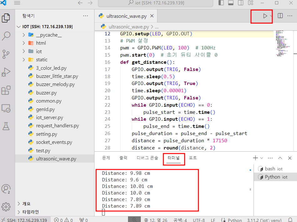Open the new terminal profile dropdown
The width and height of the screenshot is (297, 222).
click(x=262, y=158)
